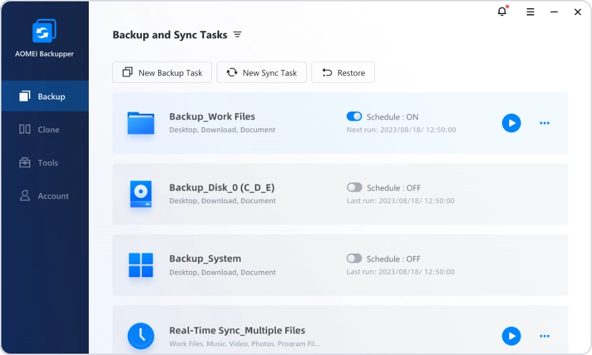Turn on schedule for Backup_System
The image size is (592, 355).
pyautogui.click(x=354, y=258)
